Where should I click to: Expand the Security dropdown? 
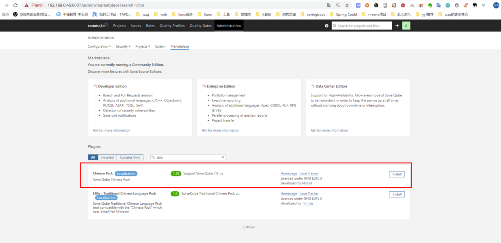(x=123, y=46)
